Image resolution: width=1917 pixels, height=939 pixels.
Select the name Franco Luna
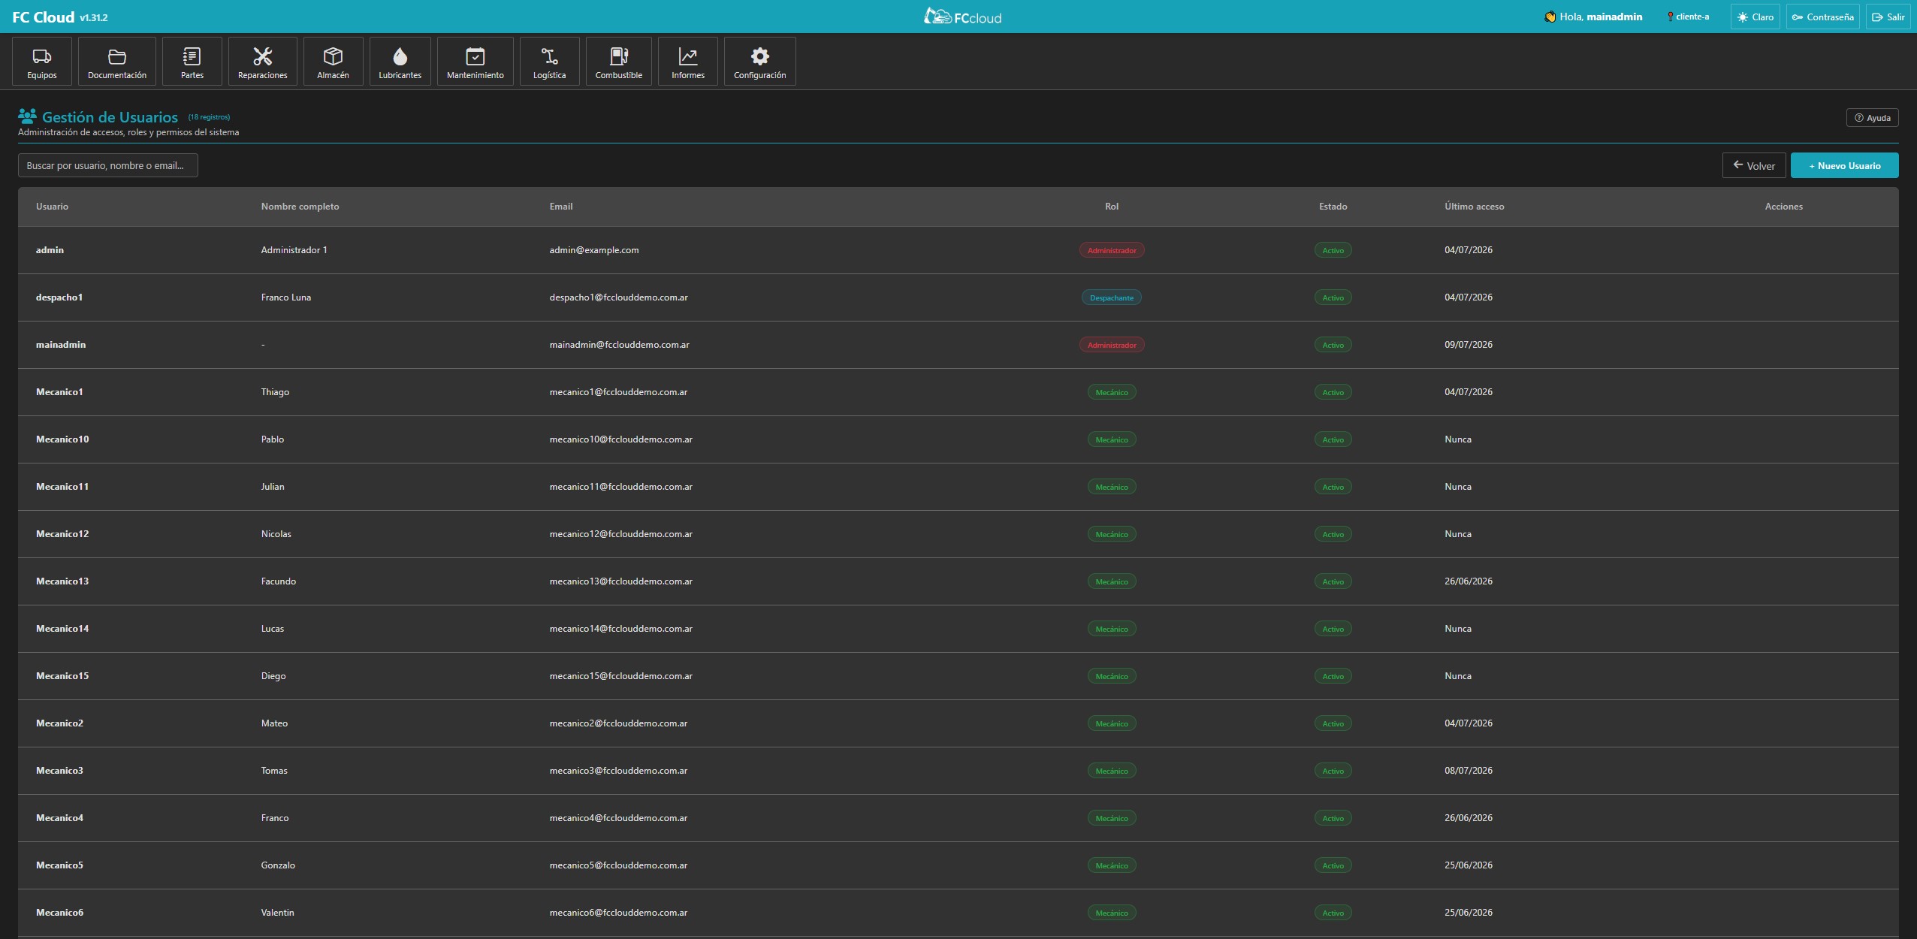[x=286, y=297]
